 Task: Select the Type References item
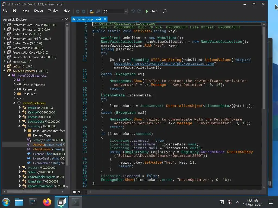pyautogui.click(x=34, y=85)
